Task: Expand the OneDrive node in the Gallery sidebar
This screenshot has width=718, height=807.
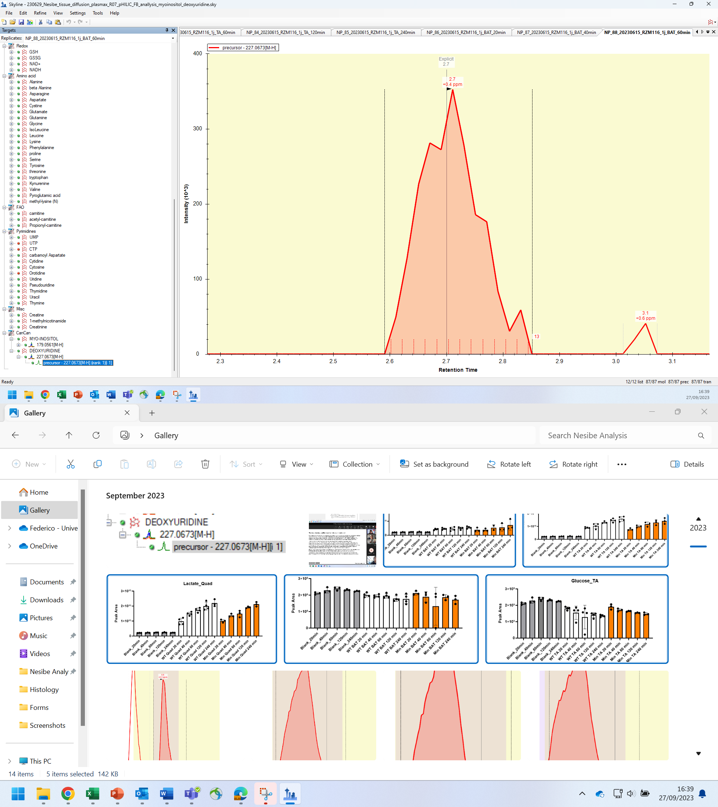Action: (9, 546)
